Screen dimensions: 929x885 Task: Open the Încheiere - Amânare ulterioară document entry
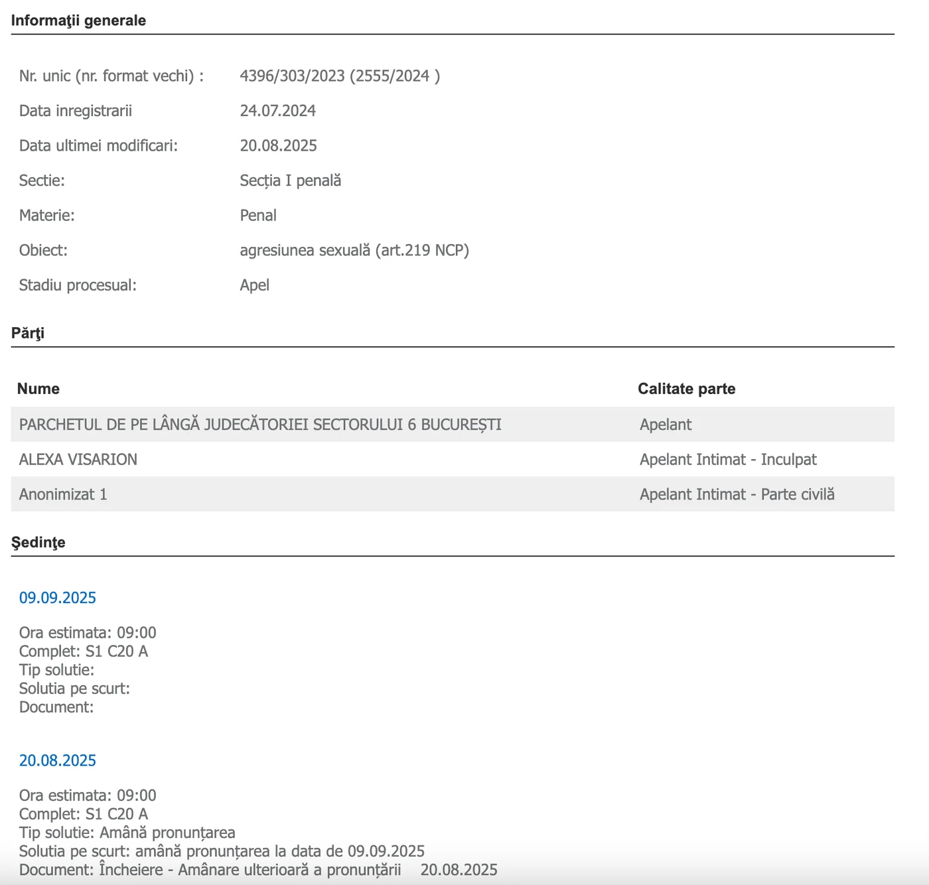tap(250, 870)
